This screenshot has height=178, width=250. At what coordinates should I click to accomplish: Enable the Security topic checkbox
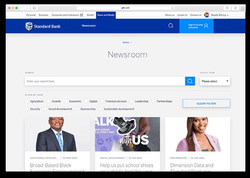coord(27,109)
